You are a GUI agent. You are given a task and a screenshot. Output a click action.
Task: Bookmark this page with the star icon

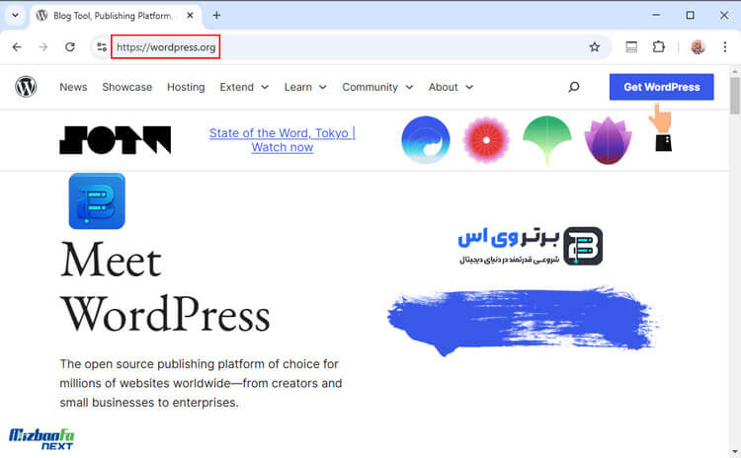point(595,46)
